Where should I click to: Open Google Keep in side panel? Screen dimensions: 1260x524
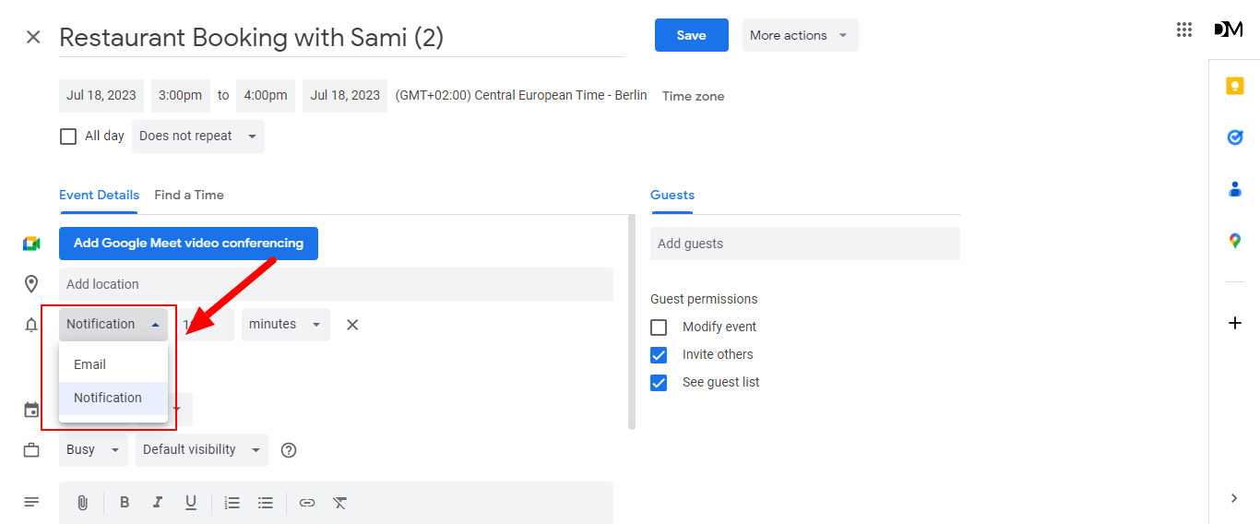click(1234, 86)
